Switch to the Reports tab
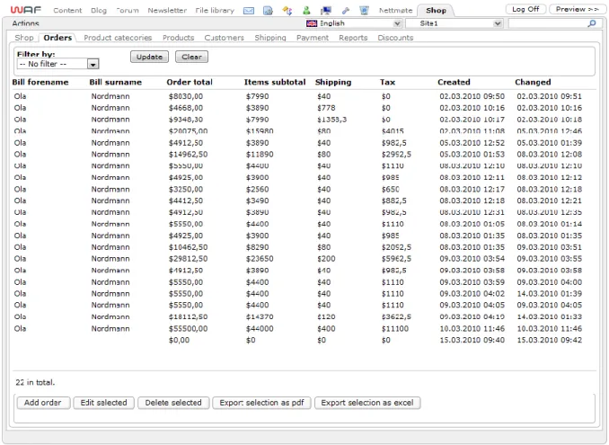Screen dimensions: 609x445 [x=353, y=38]
